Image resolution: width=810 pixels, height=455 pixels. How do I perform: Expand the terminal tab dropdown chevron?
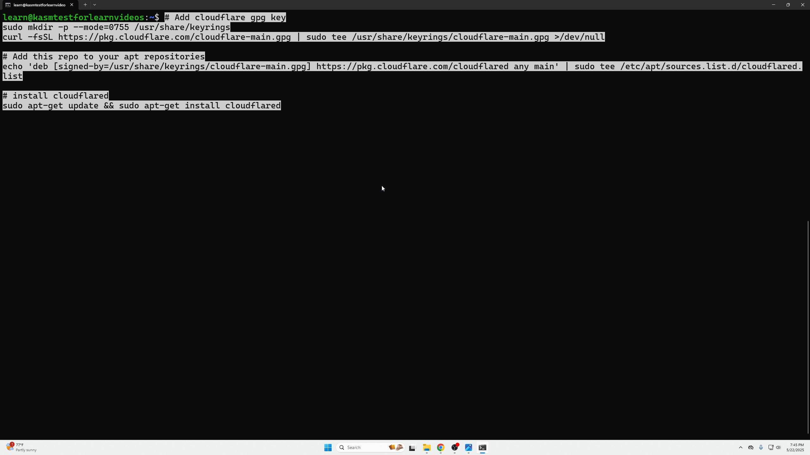95,5
